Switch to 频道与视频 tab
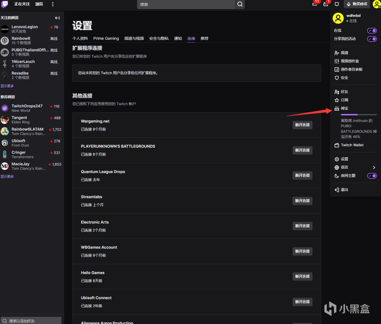This screenshot has height=324, width=381. tap(134, 38)
